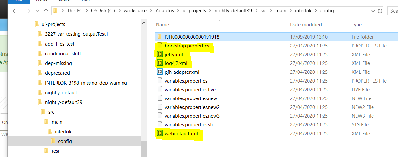Open the recent locations dropdown arrow

(37, 11)
